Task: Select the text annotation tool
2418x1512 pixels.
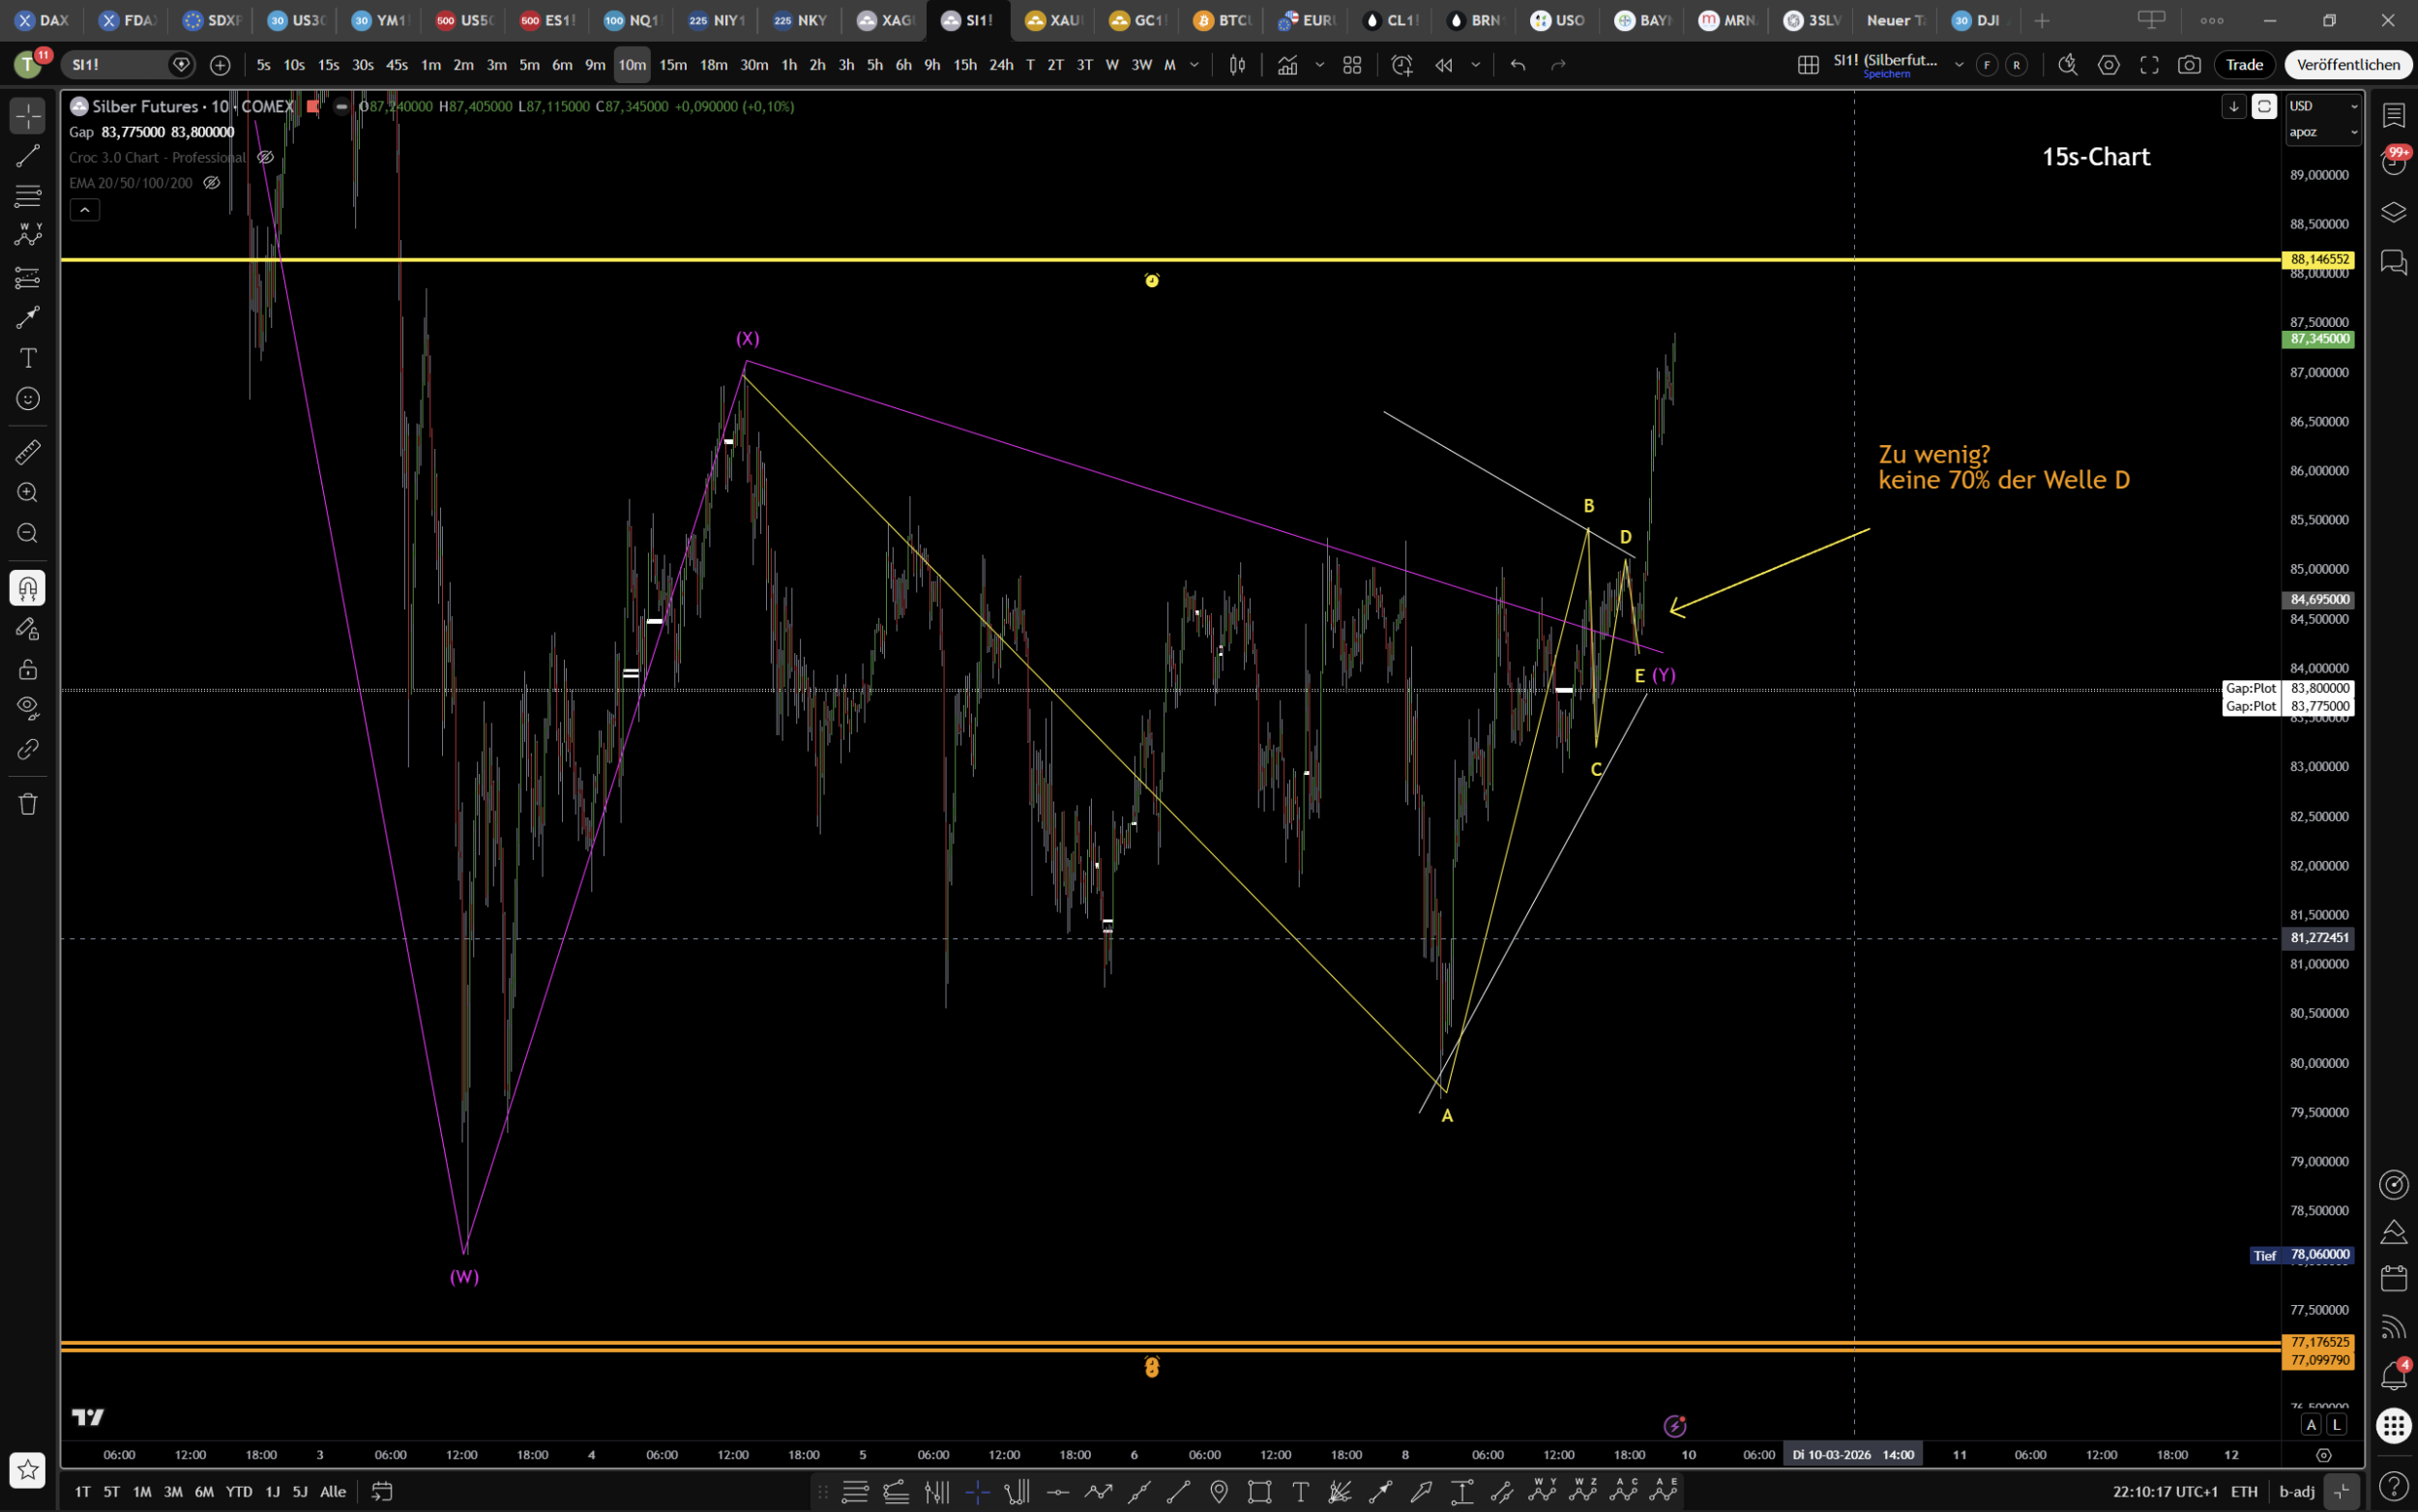Action: tap(28, 358)
